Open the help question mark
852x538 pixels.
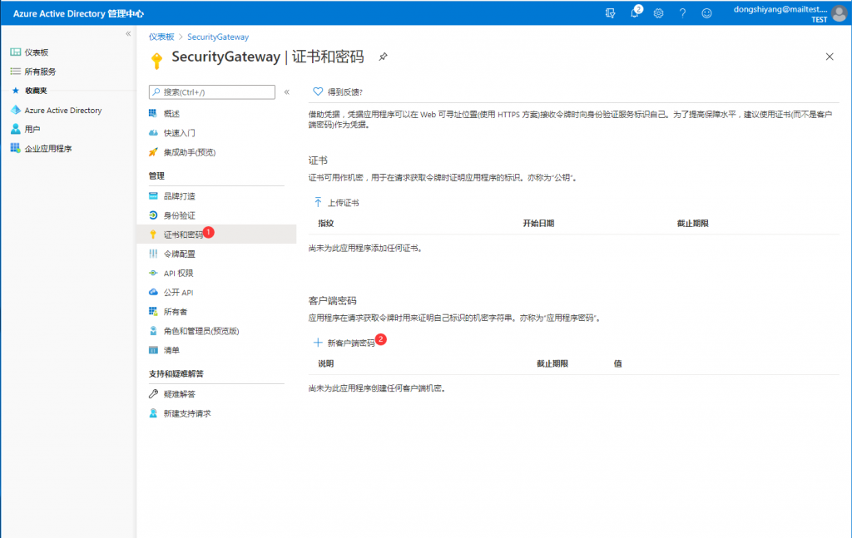(682, 13)
